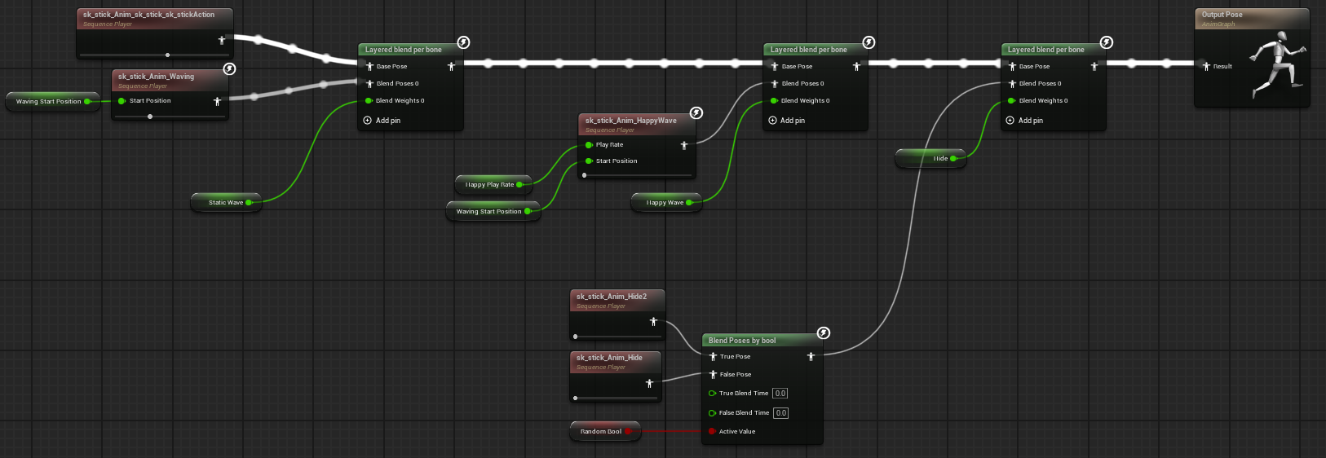Viewport: 1326px width, 458px height.
Task: Click the fast-path icon on sk_stick_Anim_HappyWave node
Action: pos(696,112)
